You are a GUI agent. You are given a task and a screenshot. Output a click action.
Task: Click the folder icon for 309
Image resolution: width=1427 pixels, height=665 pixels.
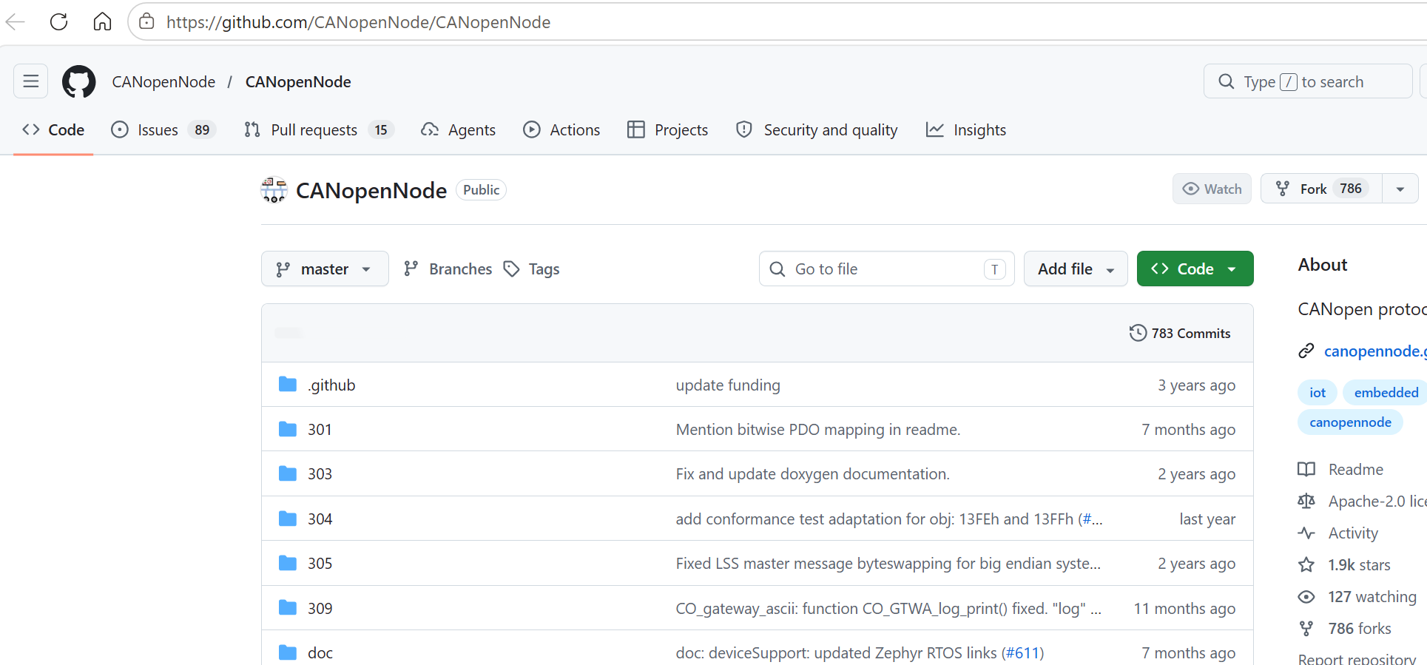[x=288, y=608]
